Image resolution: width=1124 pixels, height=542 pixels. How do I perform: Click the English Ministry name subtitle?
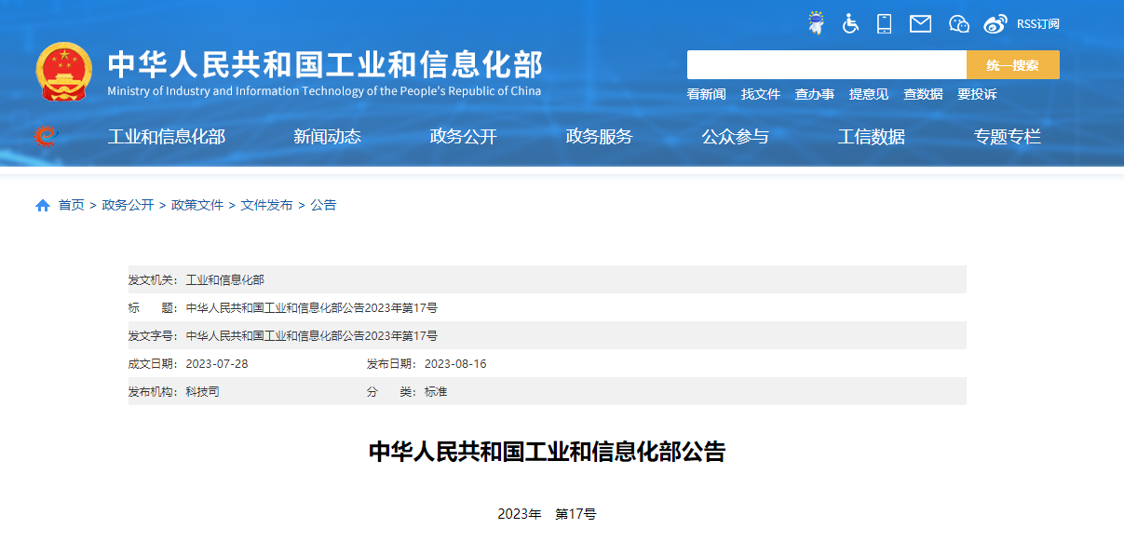point(324,91)
